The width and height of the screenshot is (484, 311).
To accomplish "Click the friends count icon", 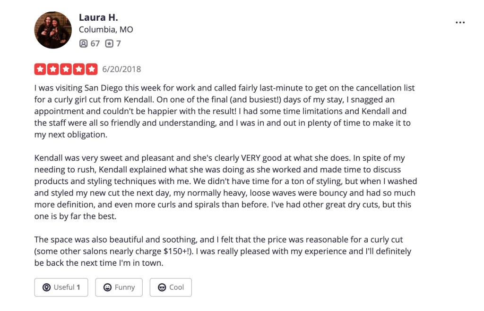I will click(x=83, y=43).
